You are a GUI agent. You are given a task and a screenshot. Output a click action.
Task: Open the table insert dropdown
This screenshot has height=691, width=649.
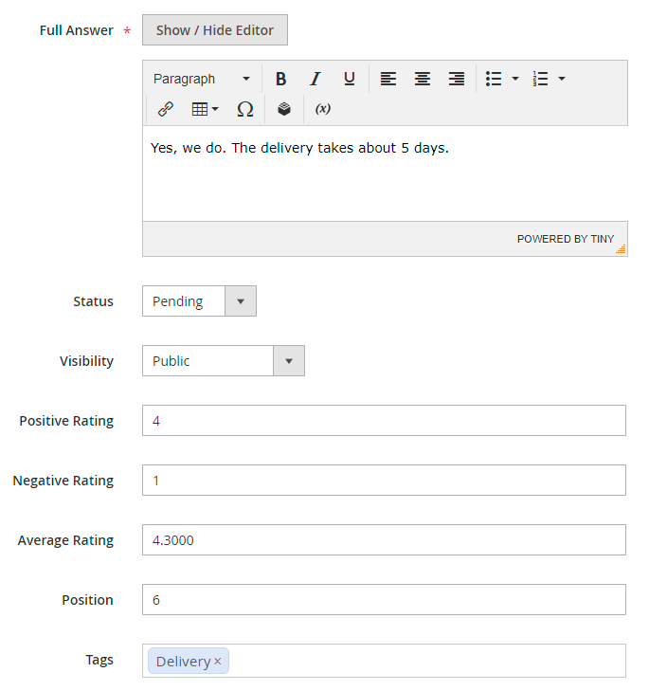point(206,109)
